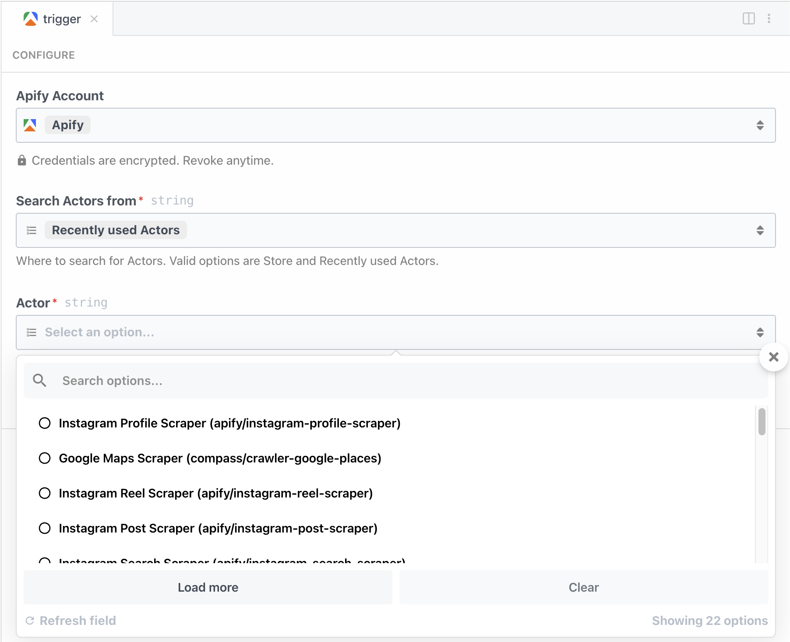Click the Apify logo icon in the trigger tab
Viewport: 790px width, 642px height.
point(30,18)
